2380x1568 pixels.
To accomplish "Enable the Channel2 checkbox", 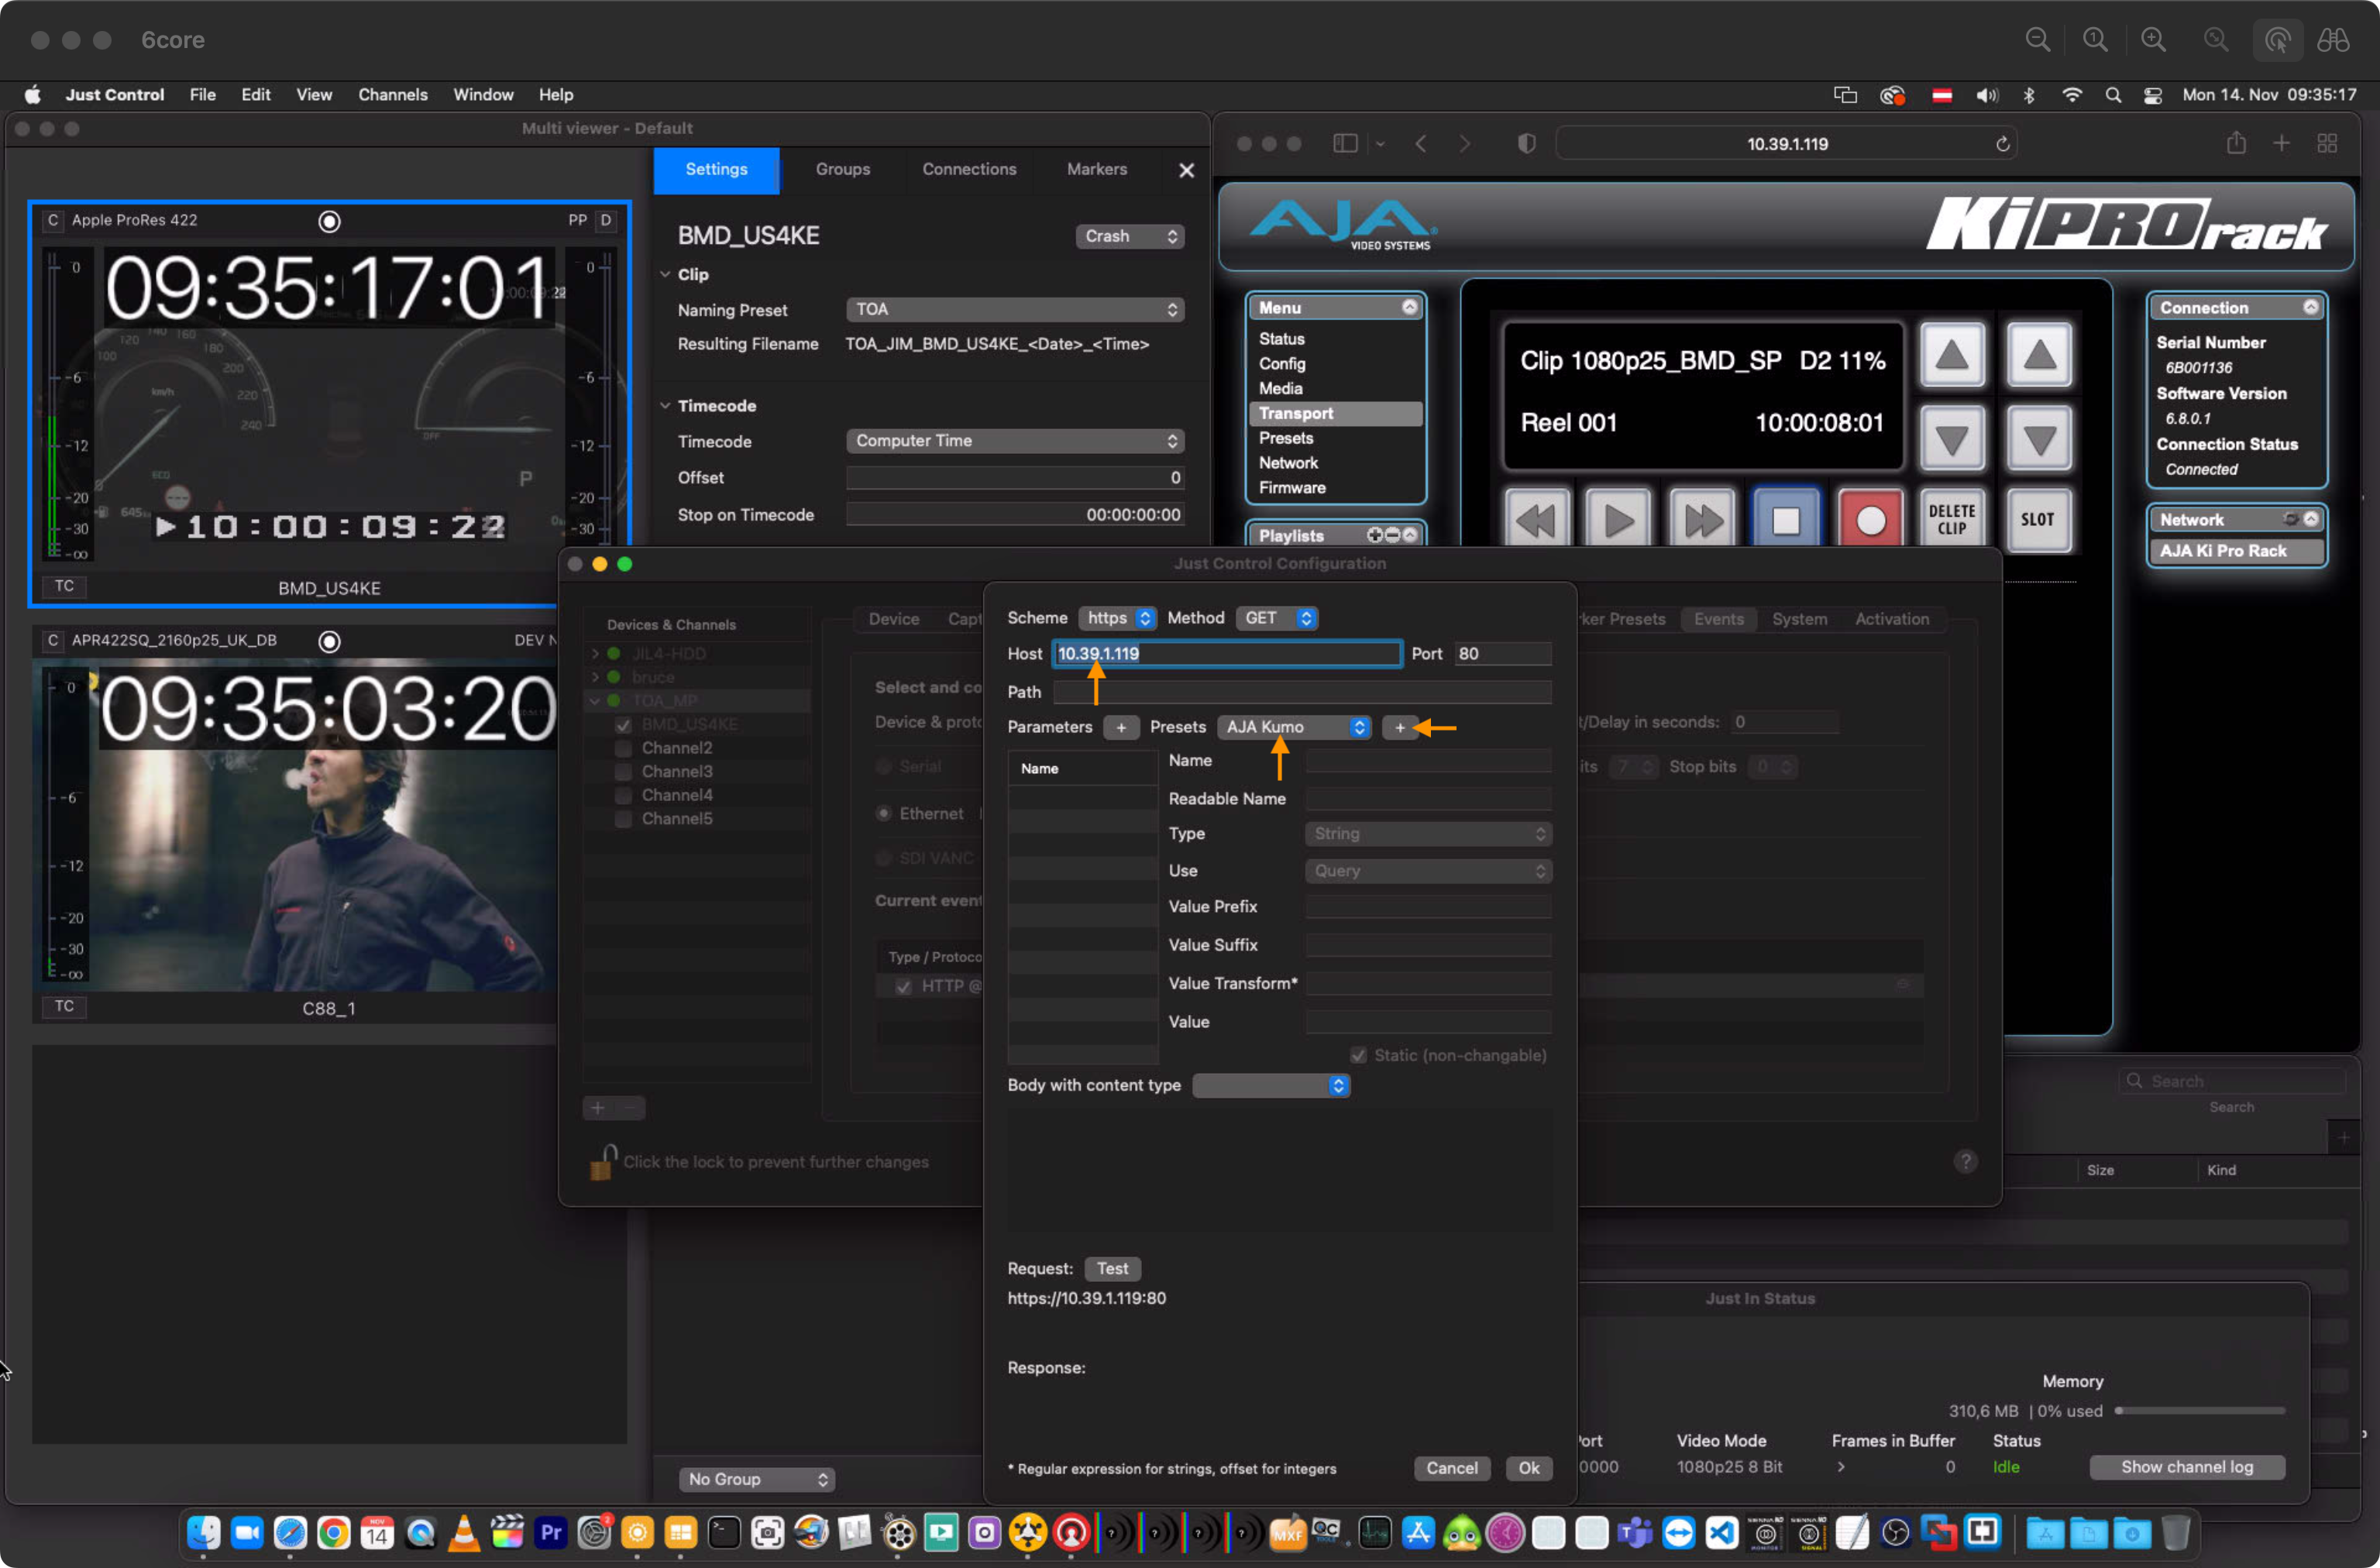I will point(624,748).
